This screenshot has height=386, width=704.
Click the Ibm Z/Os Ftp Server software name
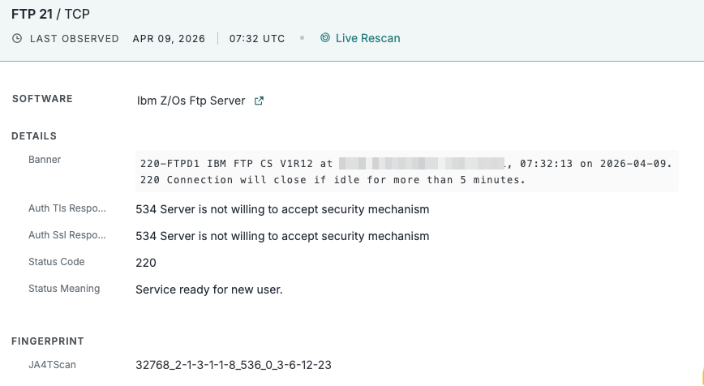coord(191,101)
